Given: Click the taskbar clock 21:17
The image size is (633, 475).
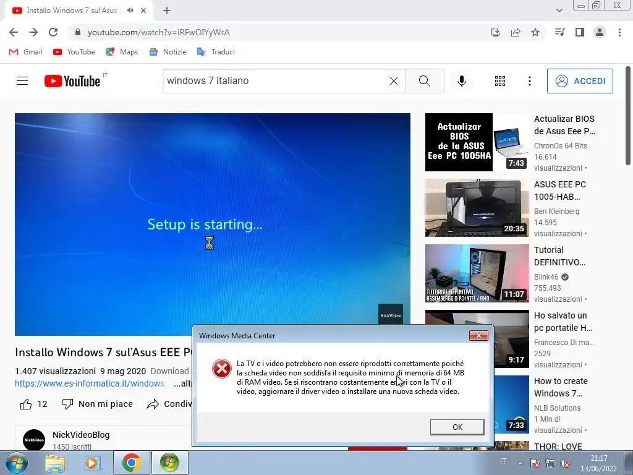Looking at the screenshot, I should point(598,463).
